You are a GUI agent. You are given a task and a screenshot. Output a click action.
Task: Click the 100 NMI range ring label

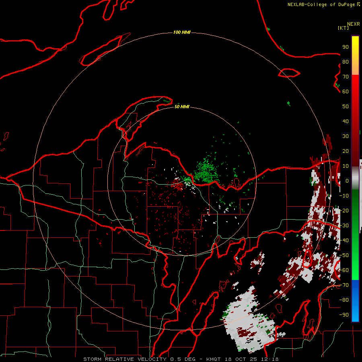[x=182, y=32]
